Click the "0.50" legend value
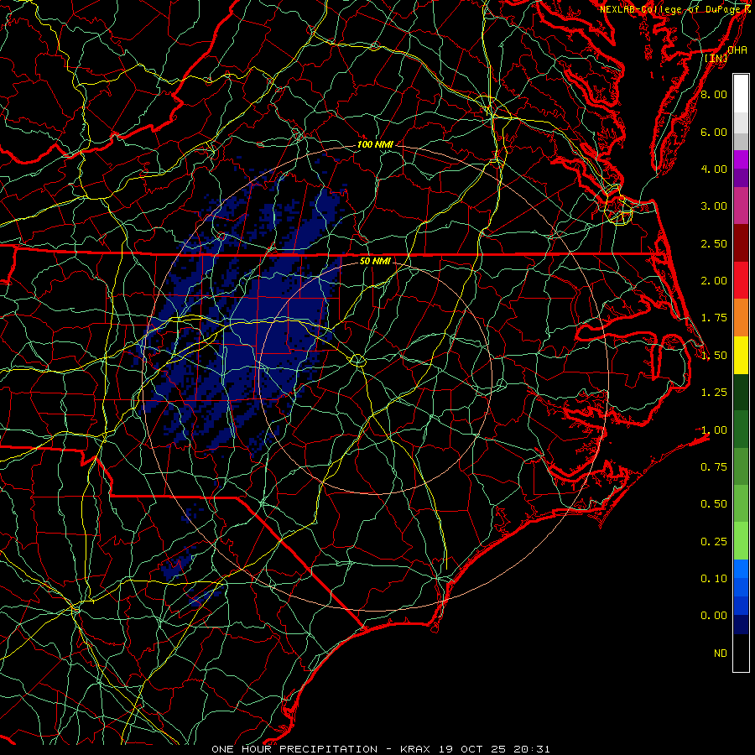Viewport: 755px width, 755px height. (x=714, y=504)
